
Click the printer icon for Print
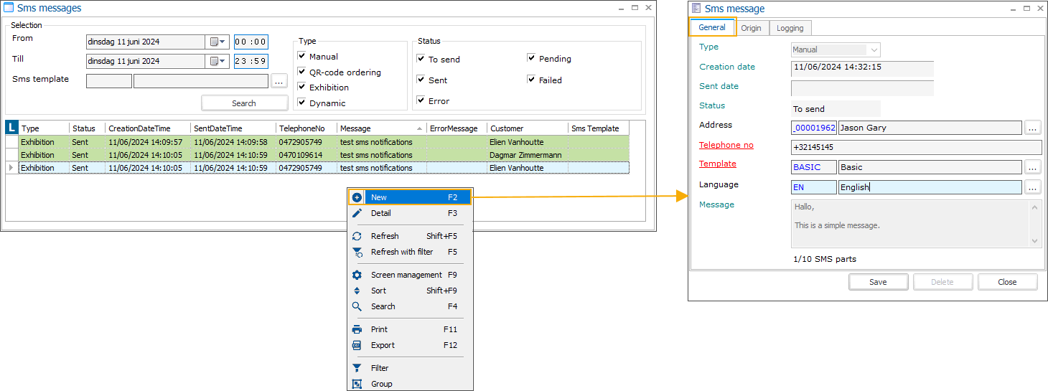[357, 329]
